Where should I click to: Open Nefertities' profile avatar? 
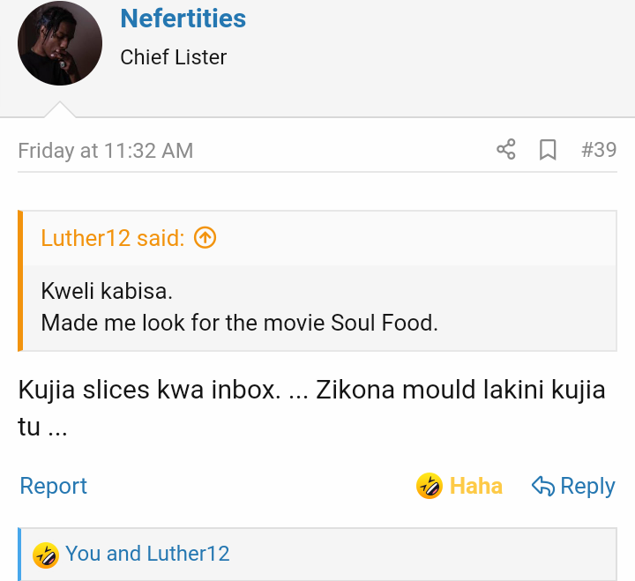click(60, 43)
